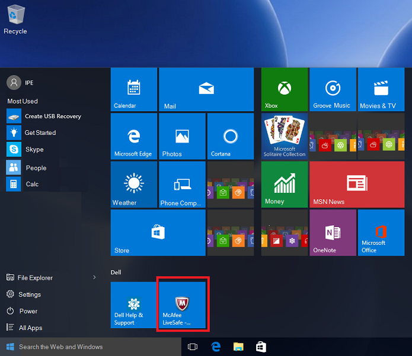Open the Money tile
This screenshot has height=356, width=412.
pyautogui.click(x=285, y=185)
